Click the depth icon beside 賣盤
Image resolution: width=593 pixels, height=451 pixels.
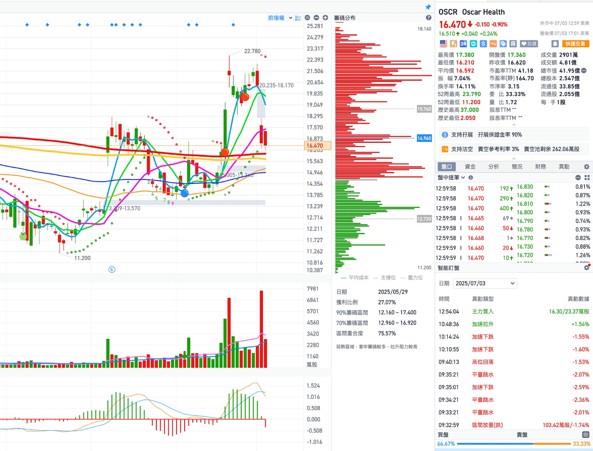click(586, 435)
